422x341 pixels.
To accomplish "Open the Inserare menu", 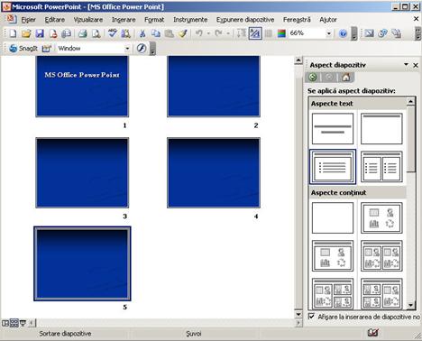I will click(x=124, y=20).
